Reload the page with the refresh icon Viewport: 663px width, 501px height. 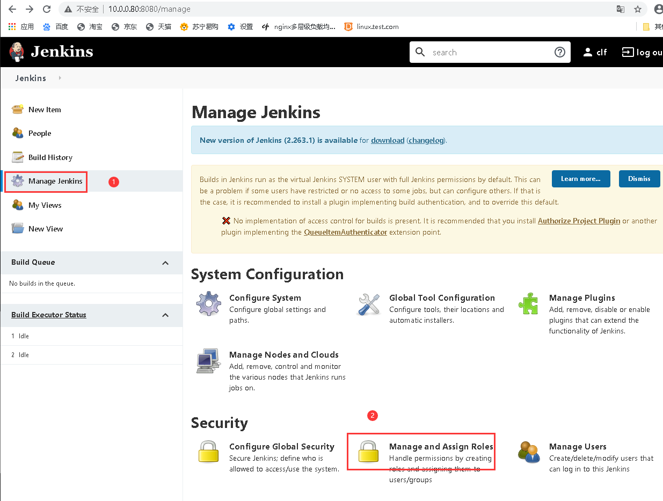47,9
